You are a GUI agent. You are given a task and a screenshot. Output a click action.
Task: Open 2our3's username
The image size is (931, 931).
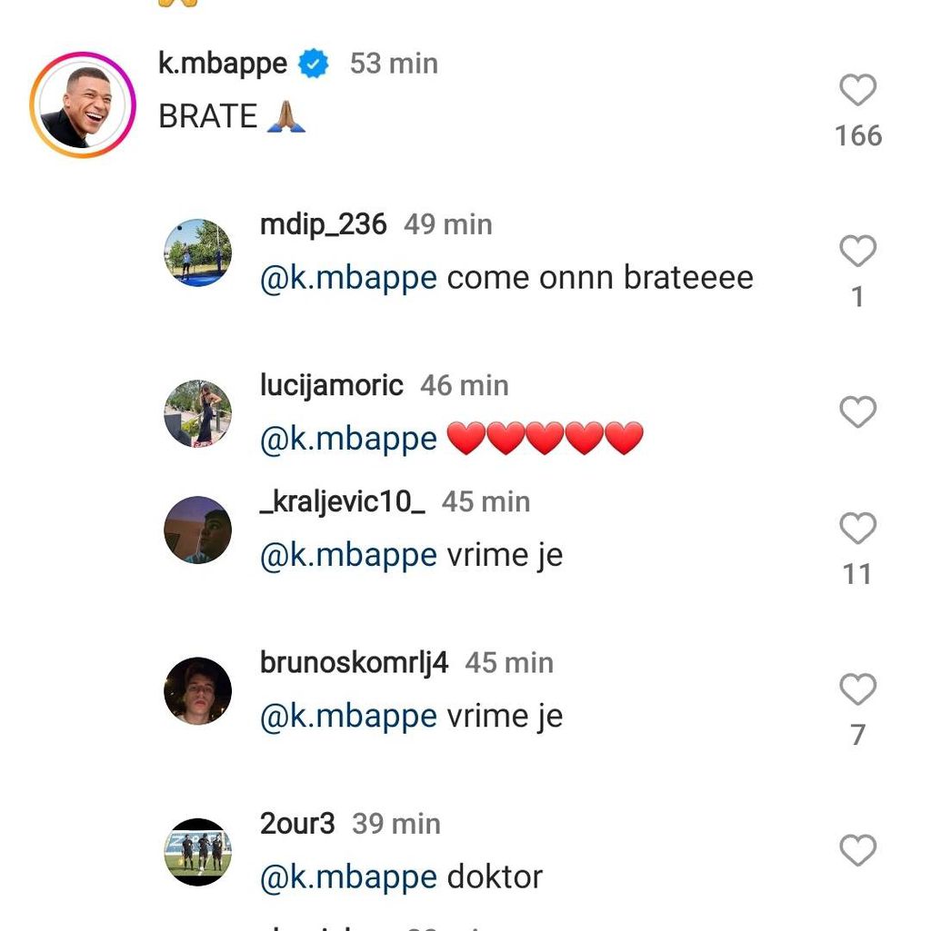click(x=297, y=823)
